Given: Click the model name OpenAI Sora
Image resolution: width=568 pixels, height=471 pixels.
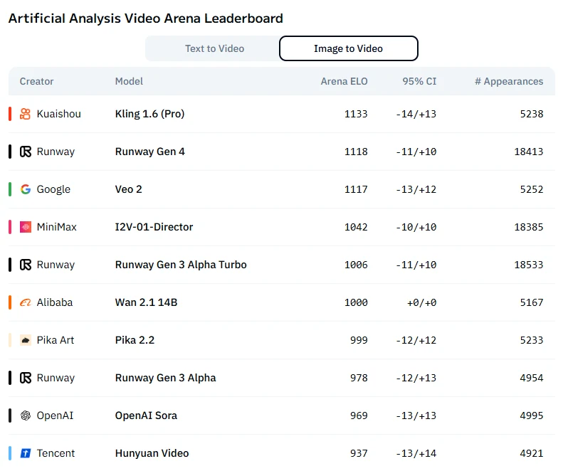Looking at the screenshot, I should pos(146,416).
